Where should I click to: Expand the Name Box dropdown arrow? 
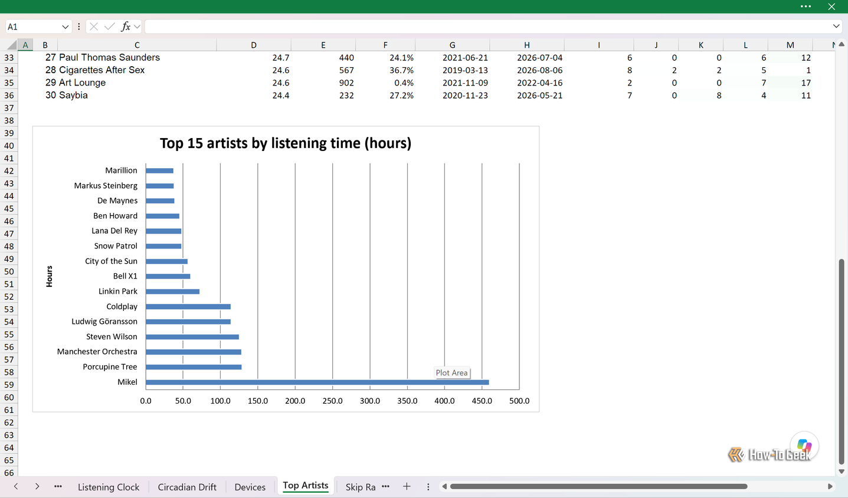point(65,27)
